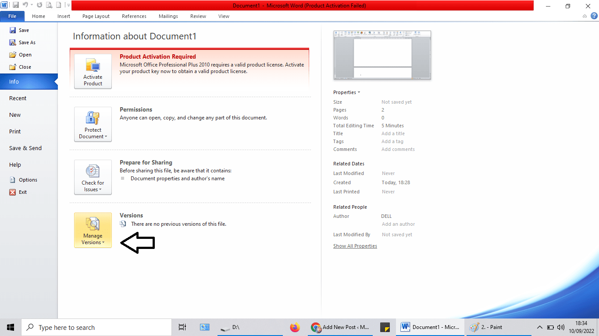
Task: Switch to the Review tab
Action: click(x=198, y=16)
